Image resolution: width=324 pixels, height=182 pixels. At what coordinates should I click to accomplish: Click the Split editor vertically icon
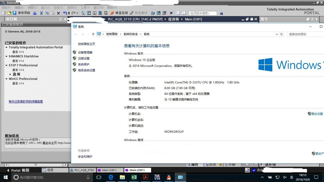184,13
